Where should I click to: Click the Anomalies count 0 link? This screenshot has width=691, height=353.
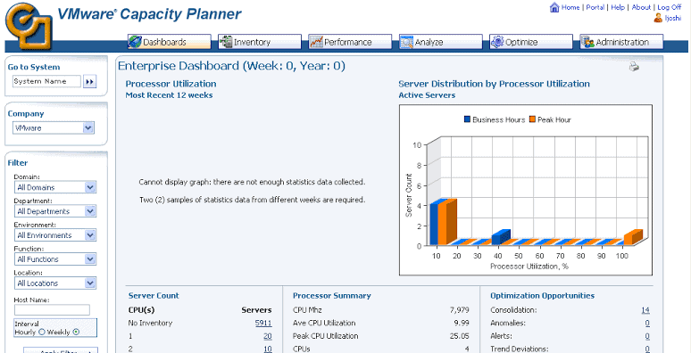(647, 323)
